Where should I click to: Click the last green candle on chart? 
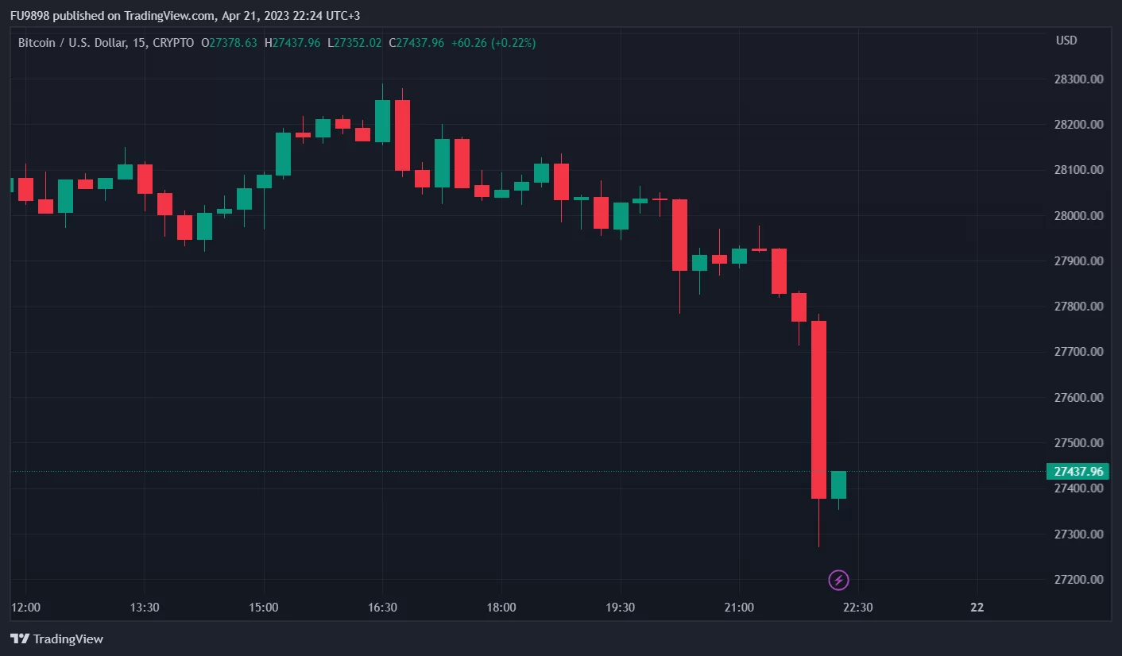tap(838, 484)
